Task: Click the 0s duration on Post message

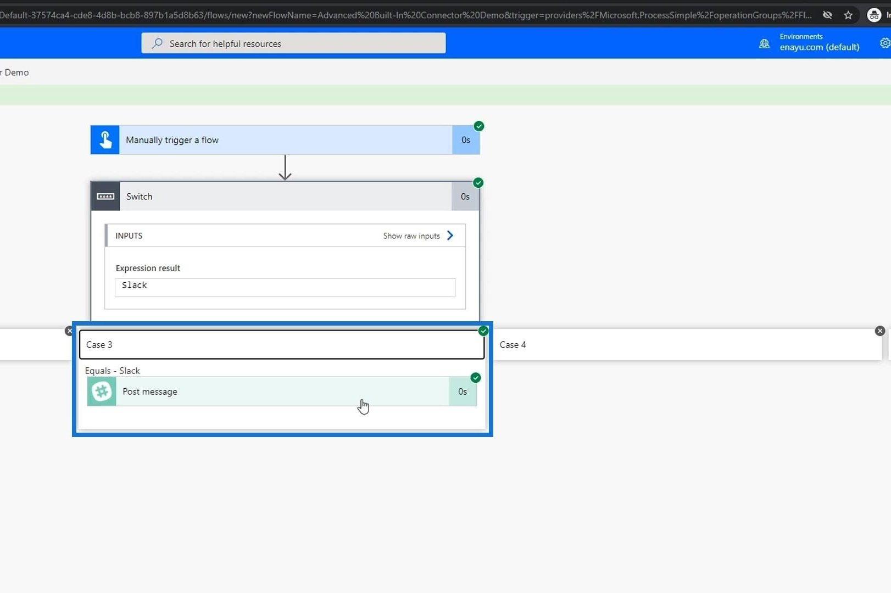Action: click(463, 391)
